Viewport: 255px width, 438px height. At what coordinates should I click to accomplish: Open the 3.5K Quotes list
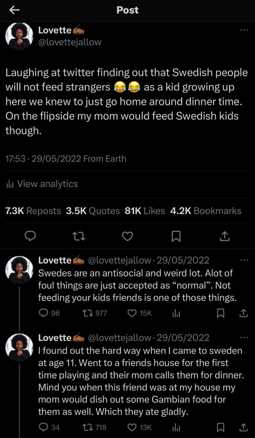(x=93, y=211)
